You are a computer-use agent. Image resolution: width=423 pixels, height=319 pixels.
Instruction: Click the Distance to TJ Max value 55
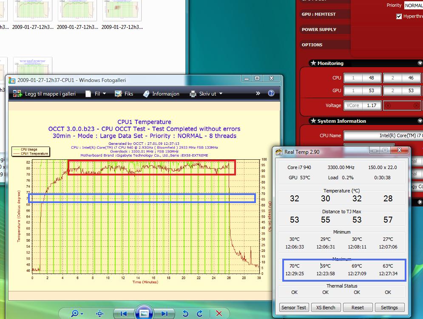(325, 220)
